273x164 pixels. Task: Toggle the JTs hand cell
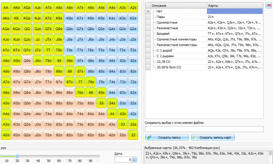[x=48, y=39]
